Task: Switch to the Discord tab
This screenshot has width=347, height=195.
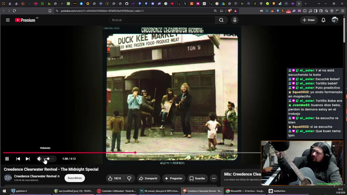Action: (x=153, y=4)
